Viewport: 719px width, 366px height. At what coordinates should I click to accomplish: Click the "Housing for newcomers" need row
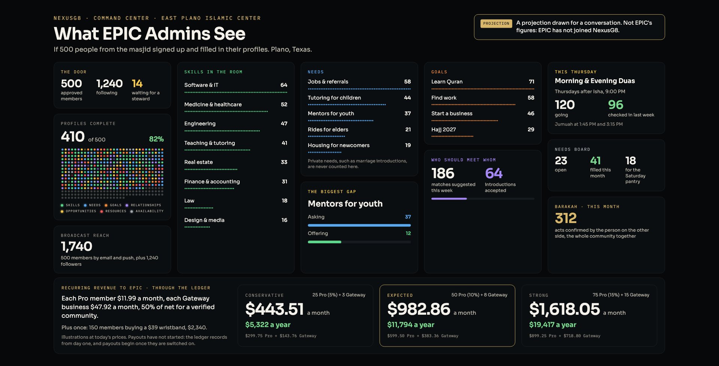click(359, 147)
